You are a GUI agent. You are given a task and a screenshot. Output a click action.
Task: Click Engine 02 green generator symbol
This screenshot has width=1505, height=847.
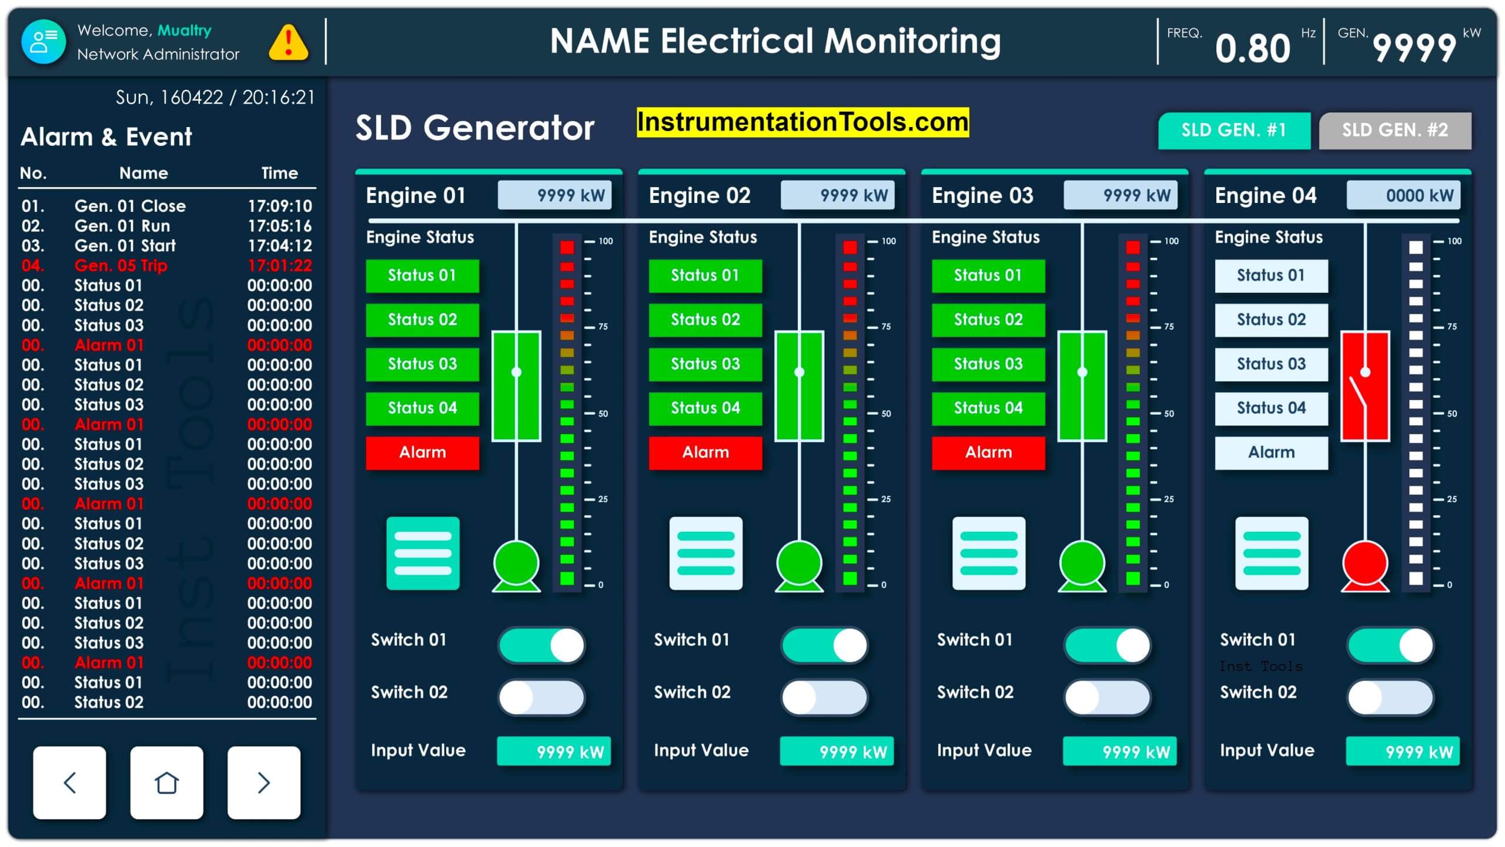pos(799,566)
